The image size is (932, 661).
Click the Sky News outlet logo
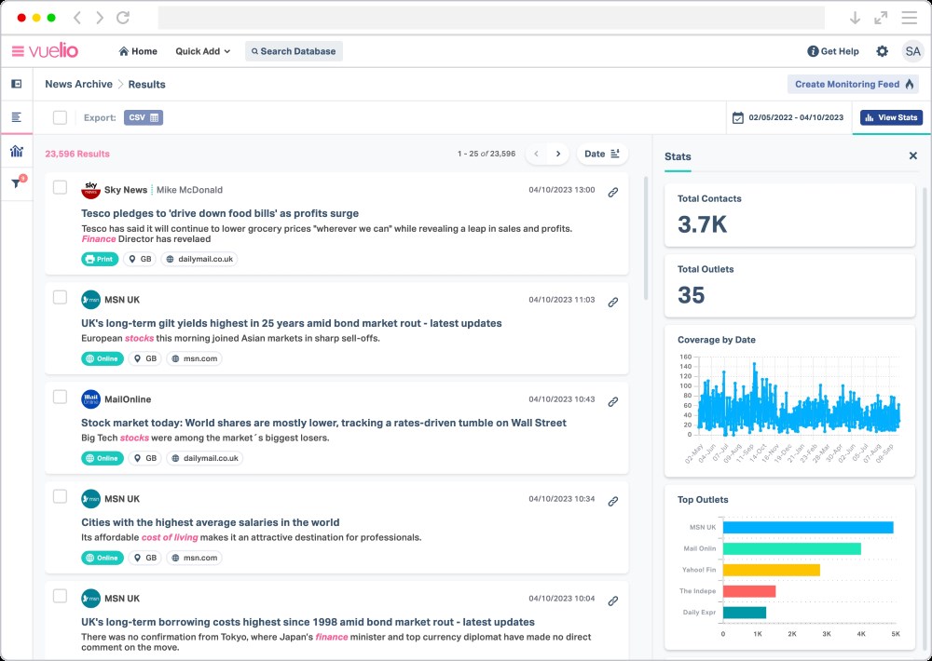pyautogui.click(x=91, y=190)
